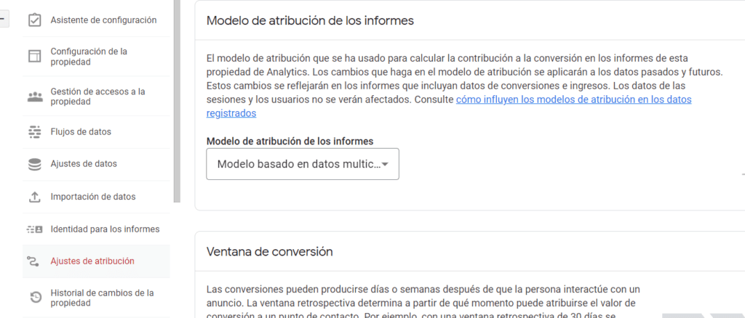Click the dropdown arrow of the attribution model selector
Image resolution: width=745 pixels, height=318 pixels.
click(386, 165)
